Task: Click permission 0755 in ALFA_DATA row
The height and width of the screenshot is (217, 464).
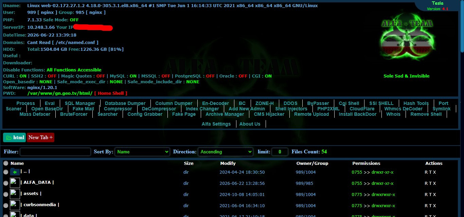Action: (x=357, y=183)
